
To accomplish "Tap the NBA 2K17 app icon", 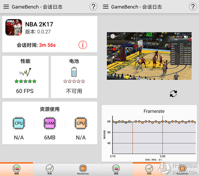I will coord(14,27).
